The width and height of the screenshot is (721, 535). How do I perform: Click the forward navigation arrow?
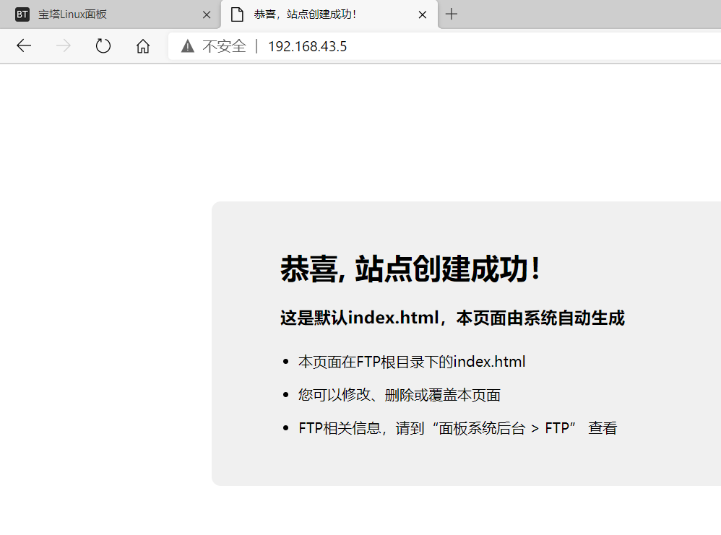(64, 46)
